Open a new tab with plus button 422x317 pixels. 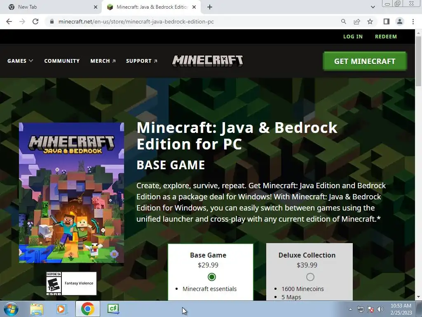[210, 7]
